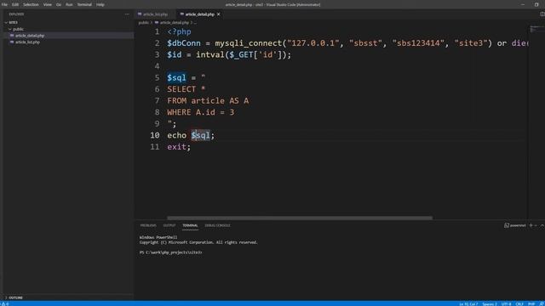
Task: Click the UTF-8 encoding status entry
Action: (x=506, y=304)
